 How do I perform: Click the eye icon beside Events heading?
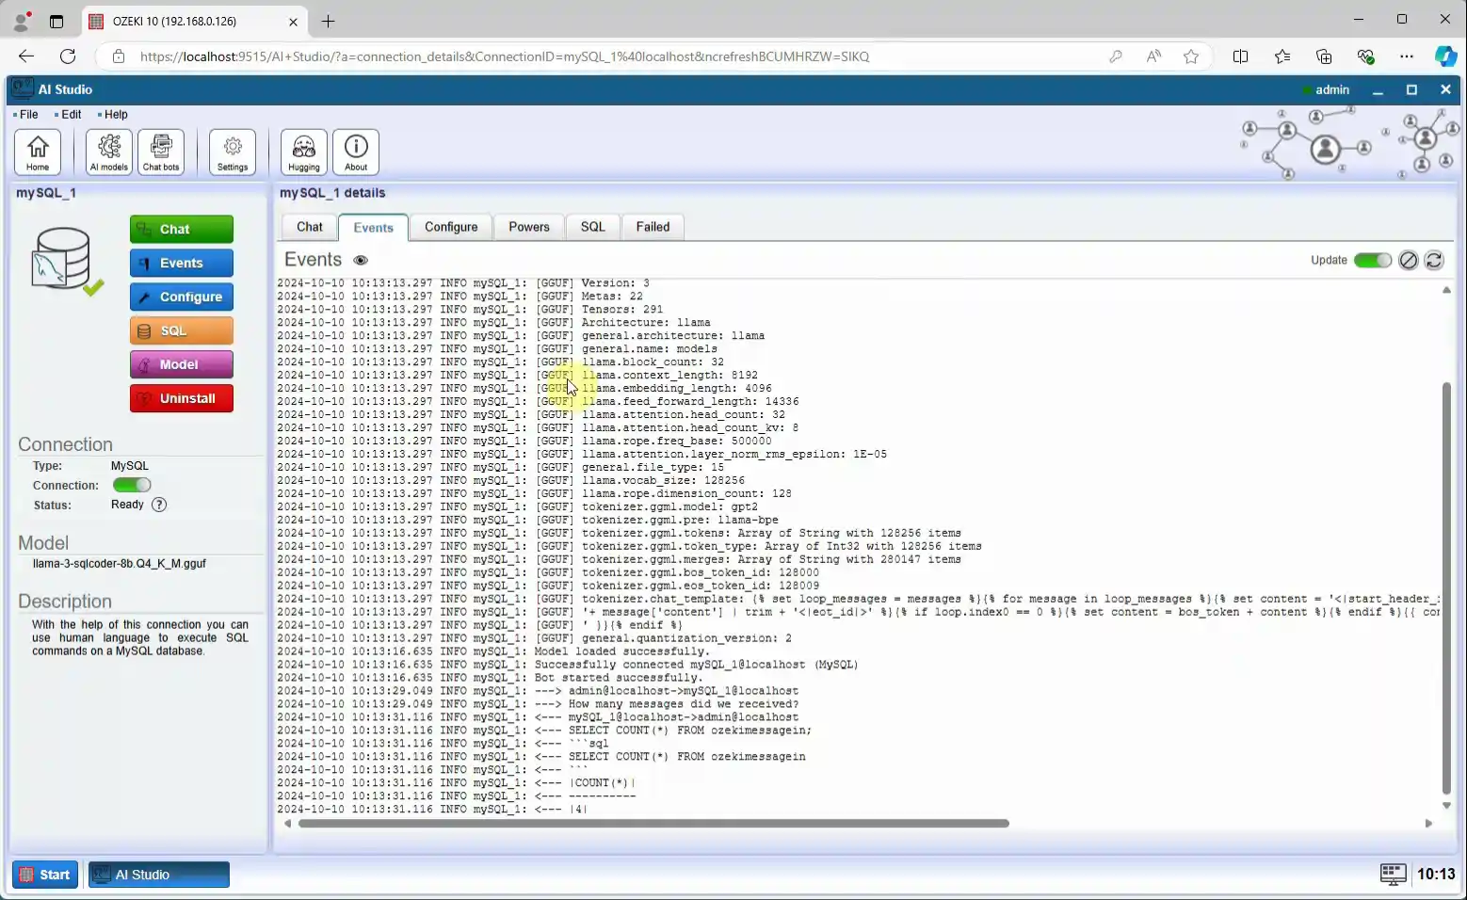point(361,261)
